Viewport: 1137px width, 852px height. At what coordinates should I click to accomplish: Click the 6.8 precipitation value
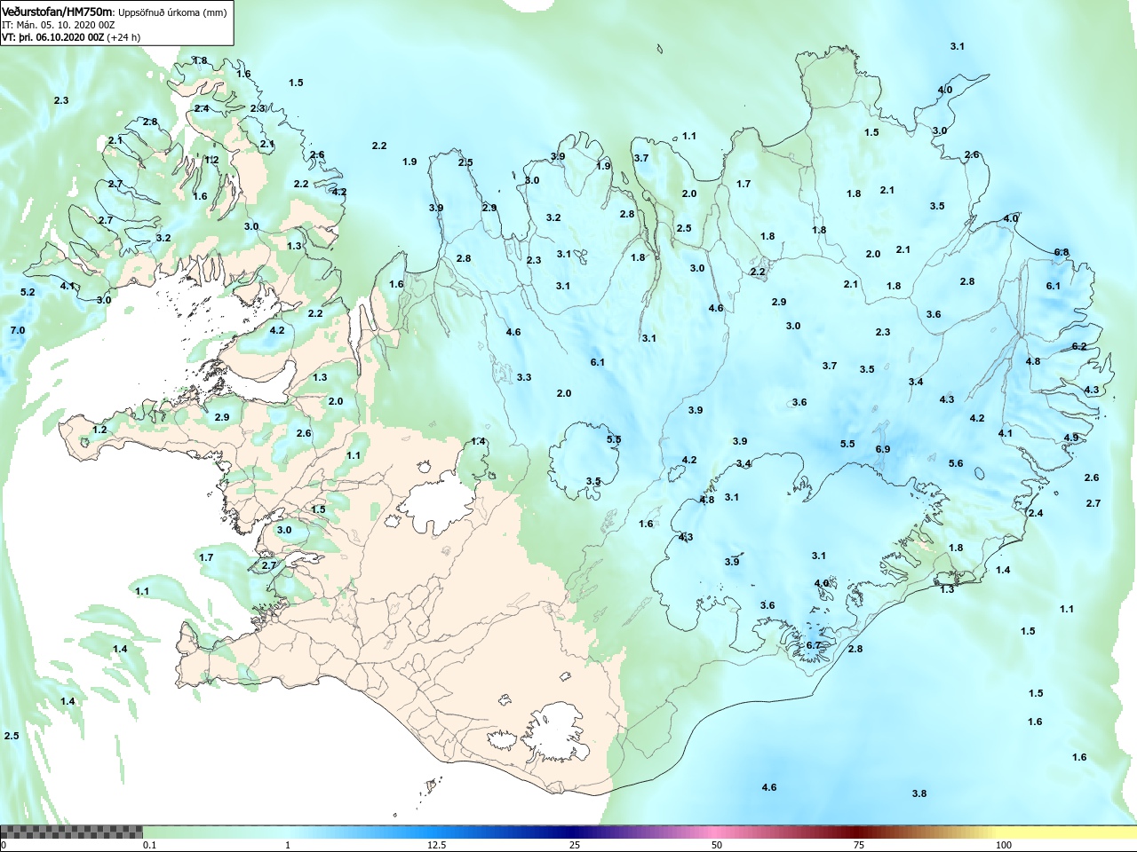(x=1061, y=252)
